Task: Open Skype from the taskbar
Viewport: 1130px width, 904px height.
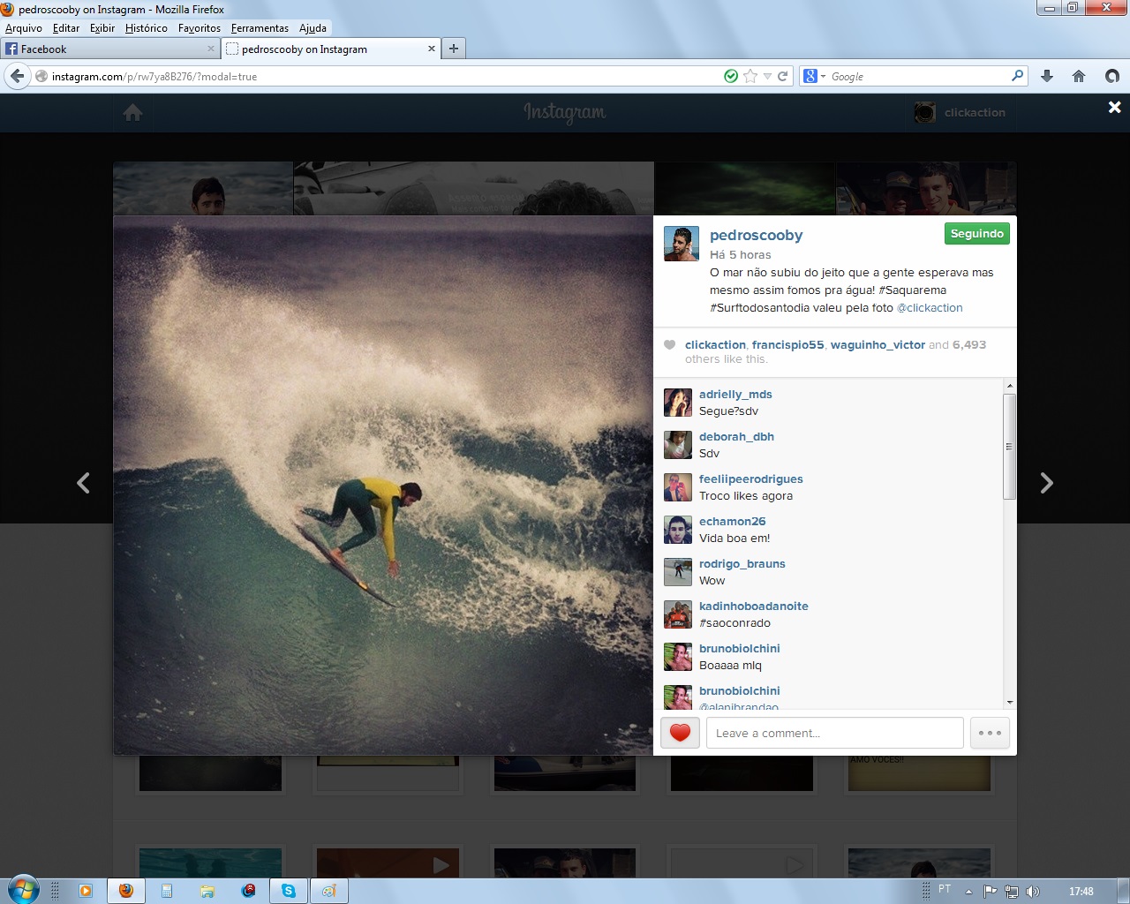Action: click(x=289, y=891)
